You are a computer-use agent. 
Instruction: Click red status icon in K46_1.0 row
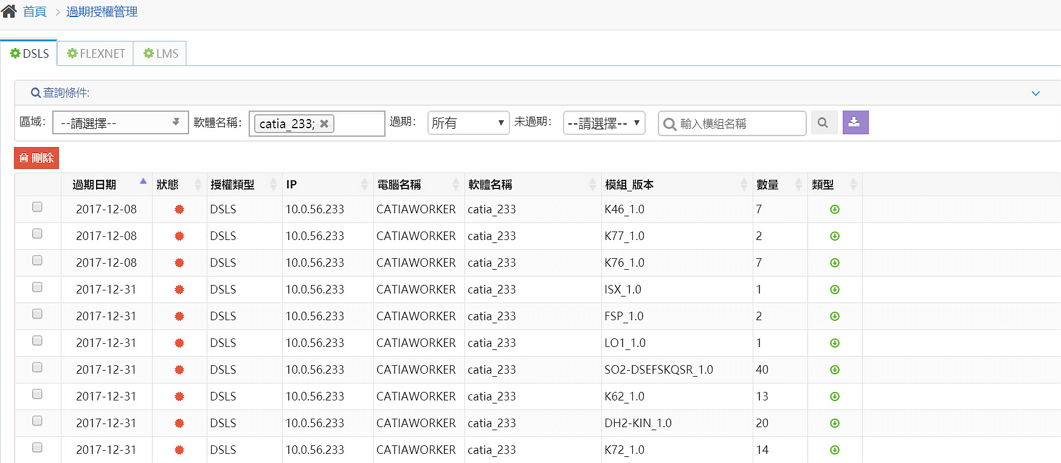[179, 210]
